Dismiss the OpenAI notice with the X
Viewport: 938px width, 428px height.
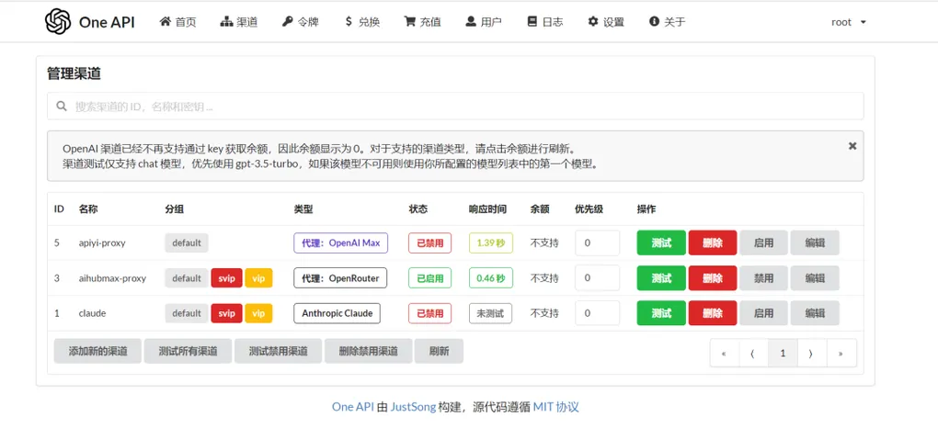point(852,146)
